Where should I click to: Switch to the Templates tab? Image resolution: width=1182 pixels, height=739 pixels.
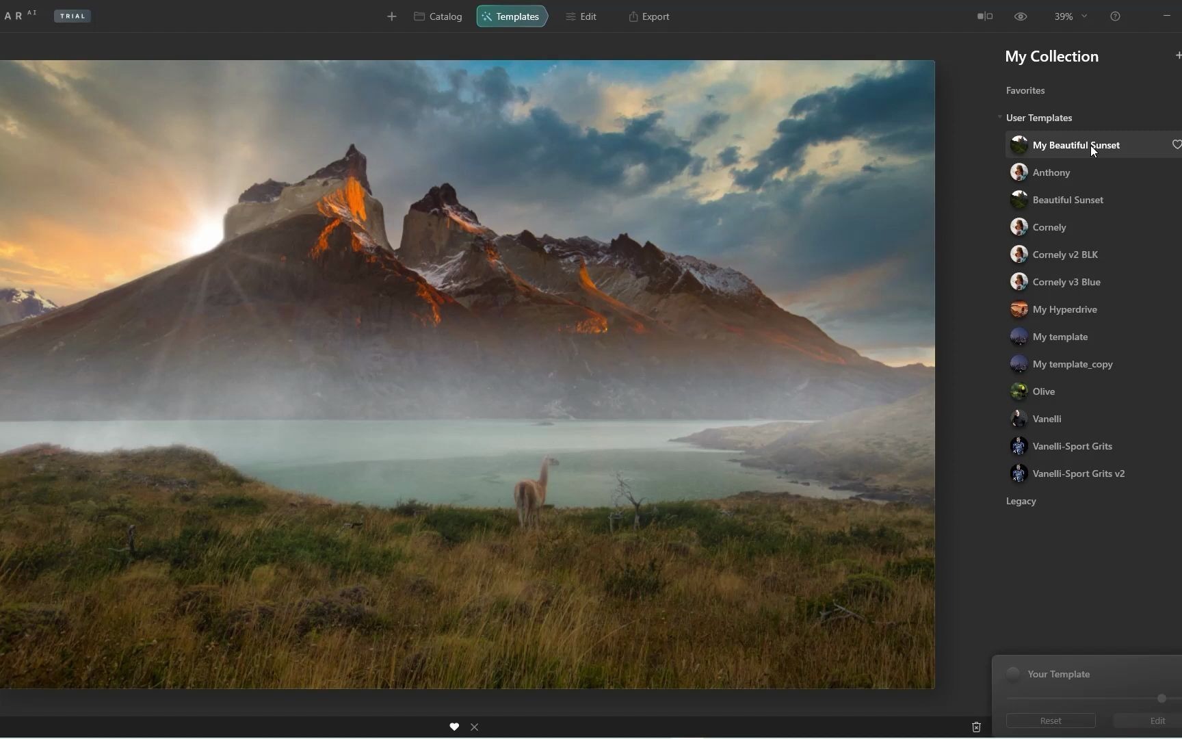coord(512,16)
